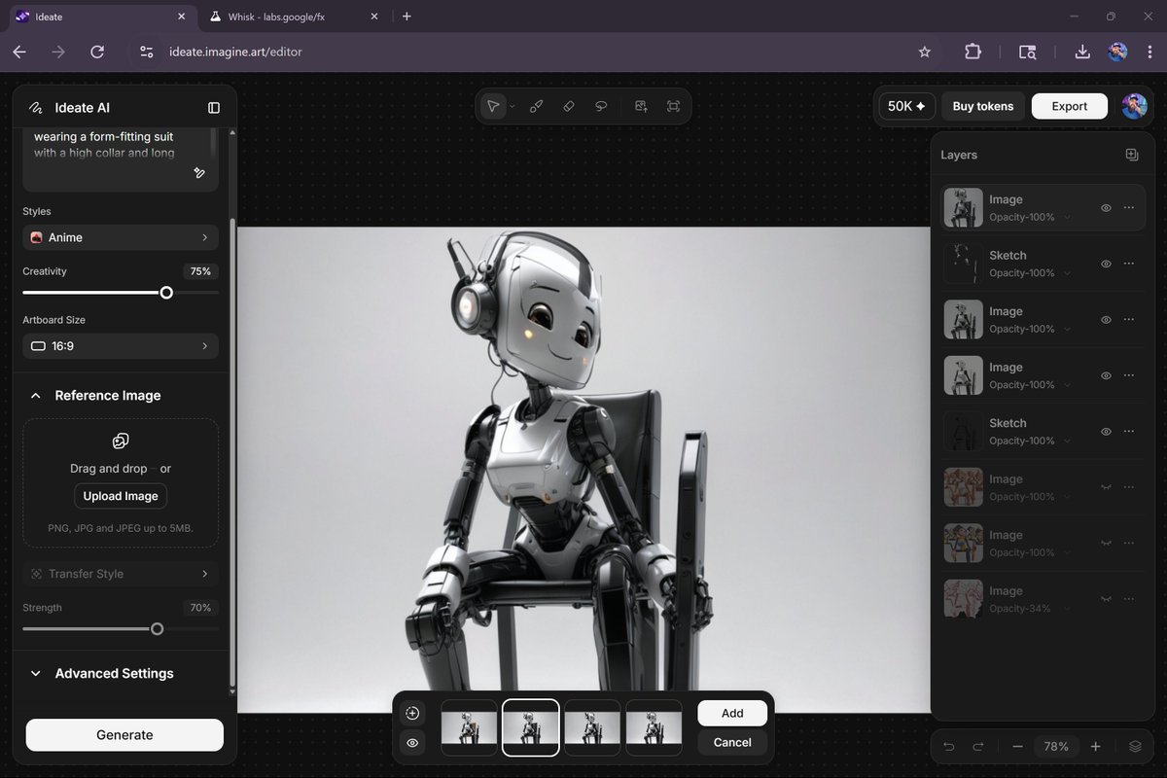The image size is (1167, 778).
Task: Click the eye preview icon beside variation thumbnails
Action: click(x=411, y=743)
